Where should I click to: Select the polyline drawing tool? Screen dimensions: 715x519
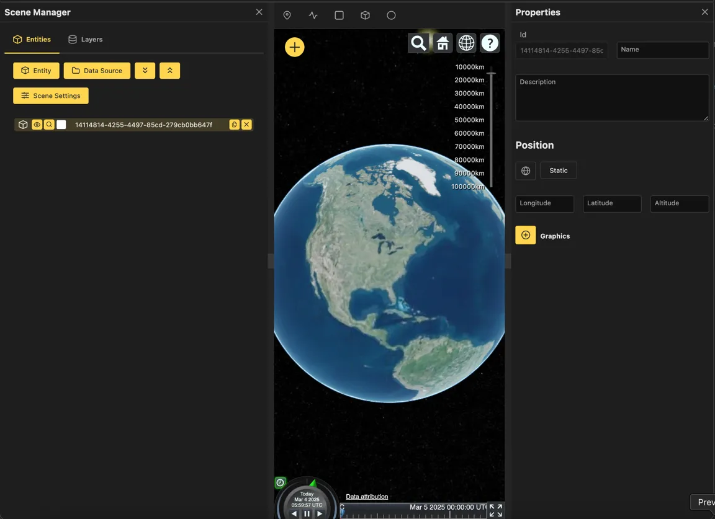pyautogui.click(x=313, y=16)
